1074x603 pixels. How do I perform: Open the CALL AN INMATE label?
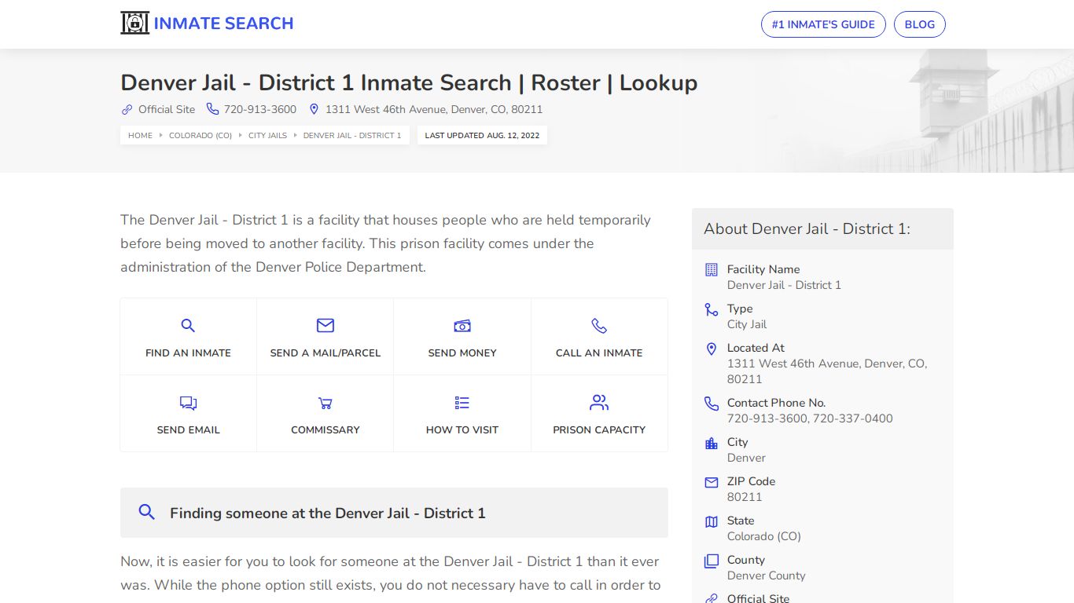[599, 353]
